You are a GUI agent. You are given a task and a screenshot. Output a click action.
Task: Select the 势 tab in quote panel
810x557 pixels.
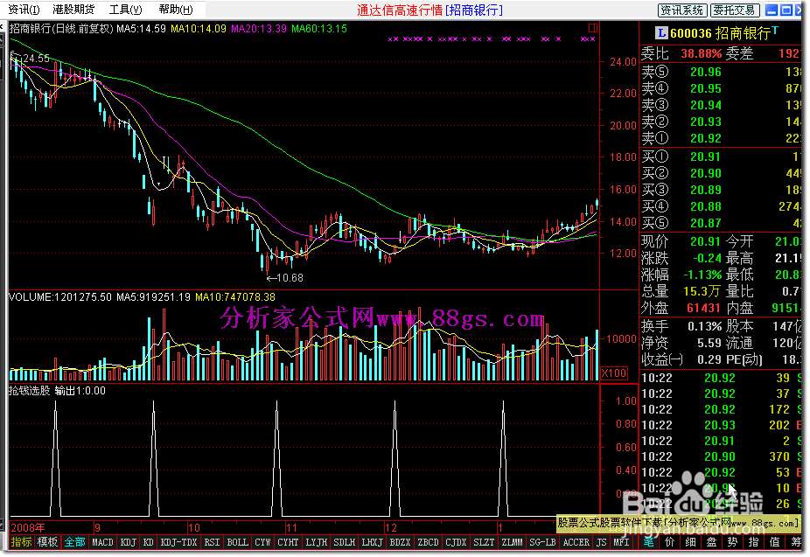(732, 542)
